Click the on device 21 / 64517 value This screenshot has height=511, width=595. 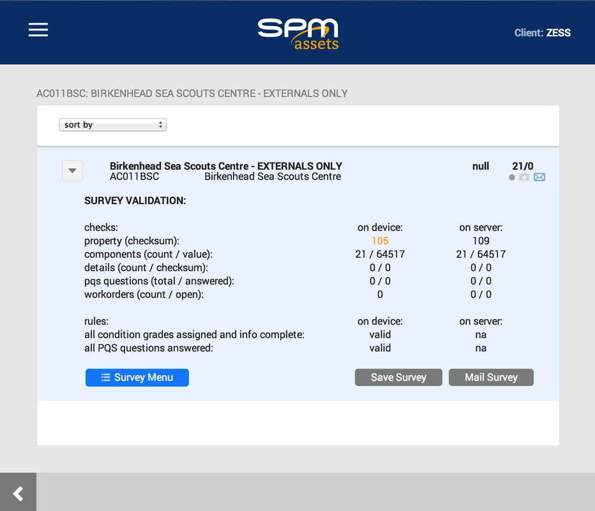coord(380,254)
